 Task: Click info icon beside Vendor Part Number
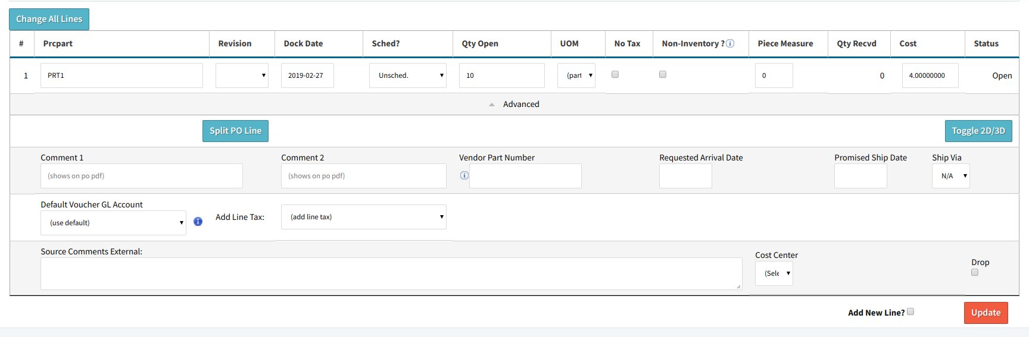(464, 175)
